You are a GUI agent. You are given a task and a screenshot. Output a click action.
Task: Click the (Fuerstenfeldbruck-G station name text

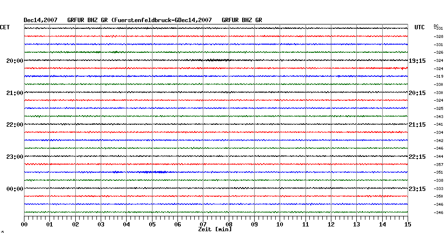pos(145,20)
